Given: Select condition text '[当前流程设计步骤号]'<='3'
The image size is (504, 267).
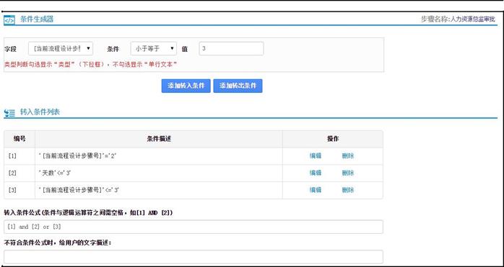Looking at the screenshot, I should 79,190.
